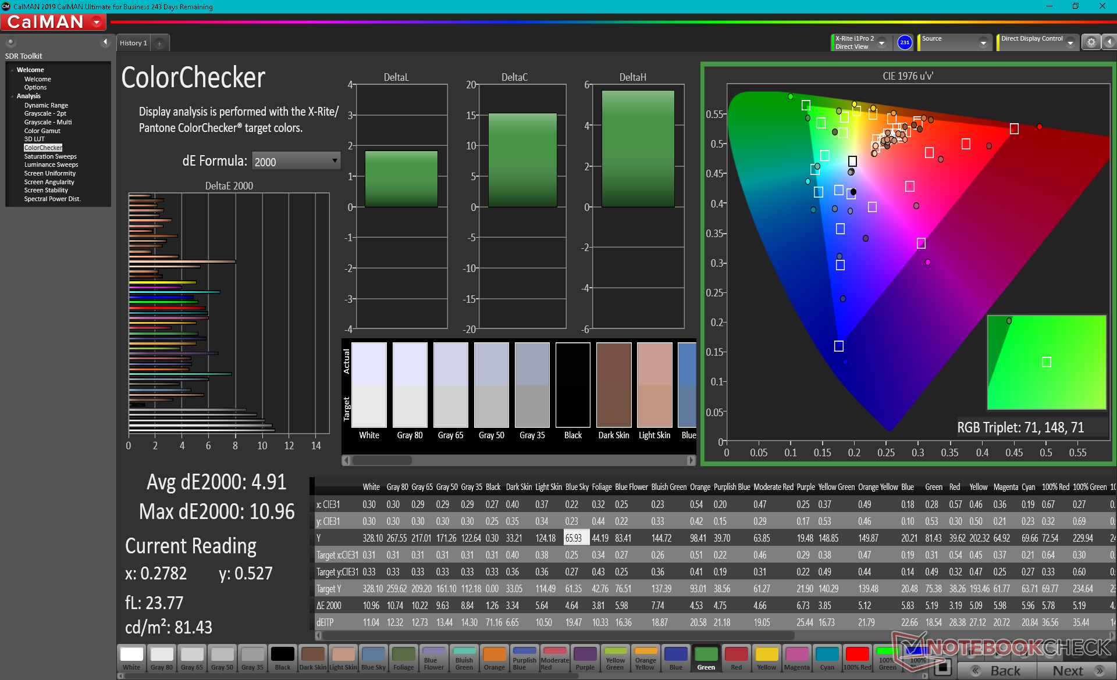
Task: Select the Blue Sky color swatch
Action: pos(373,658)
